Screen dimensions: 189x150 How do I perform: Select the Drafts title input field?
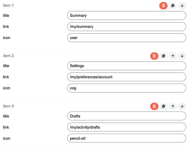point(126,116)
